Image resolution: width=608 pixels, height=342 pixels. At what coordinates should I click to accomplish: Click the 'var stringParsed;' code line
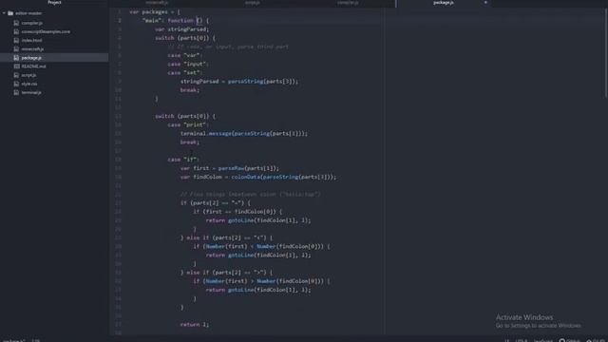coord(181,29)
